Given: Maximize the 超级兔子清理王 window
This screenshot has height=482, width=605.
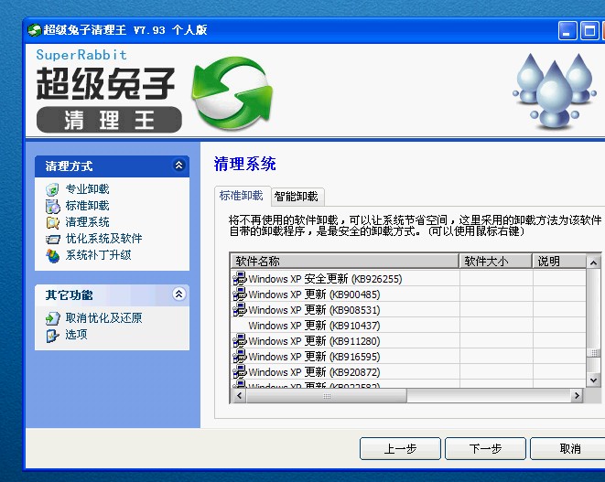Looking at the screenshot, I should (x=589, y=31).
